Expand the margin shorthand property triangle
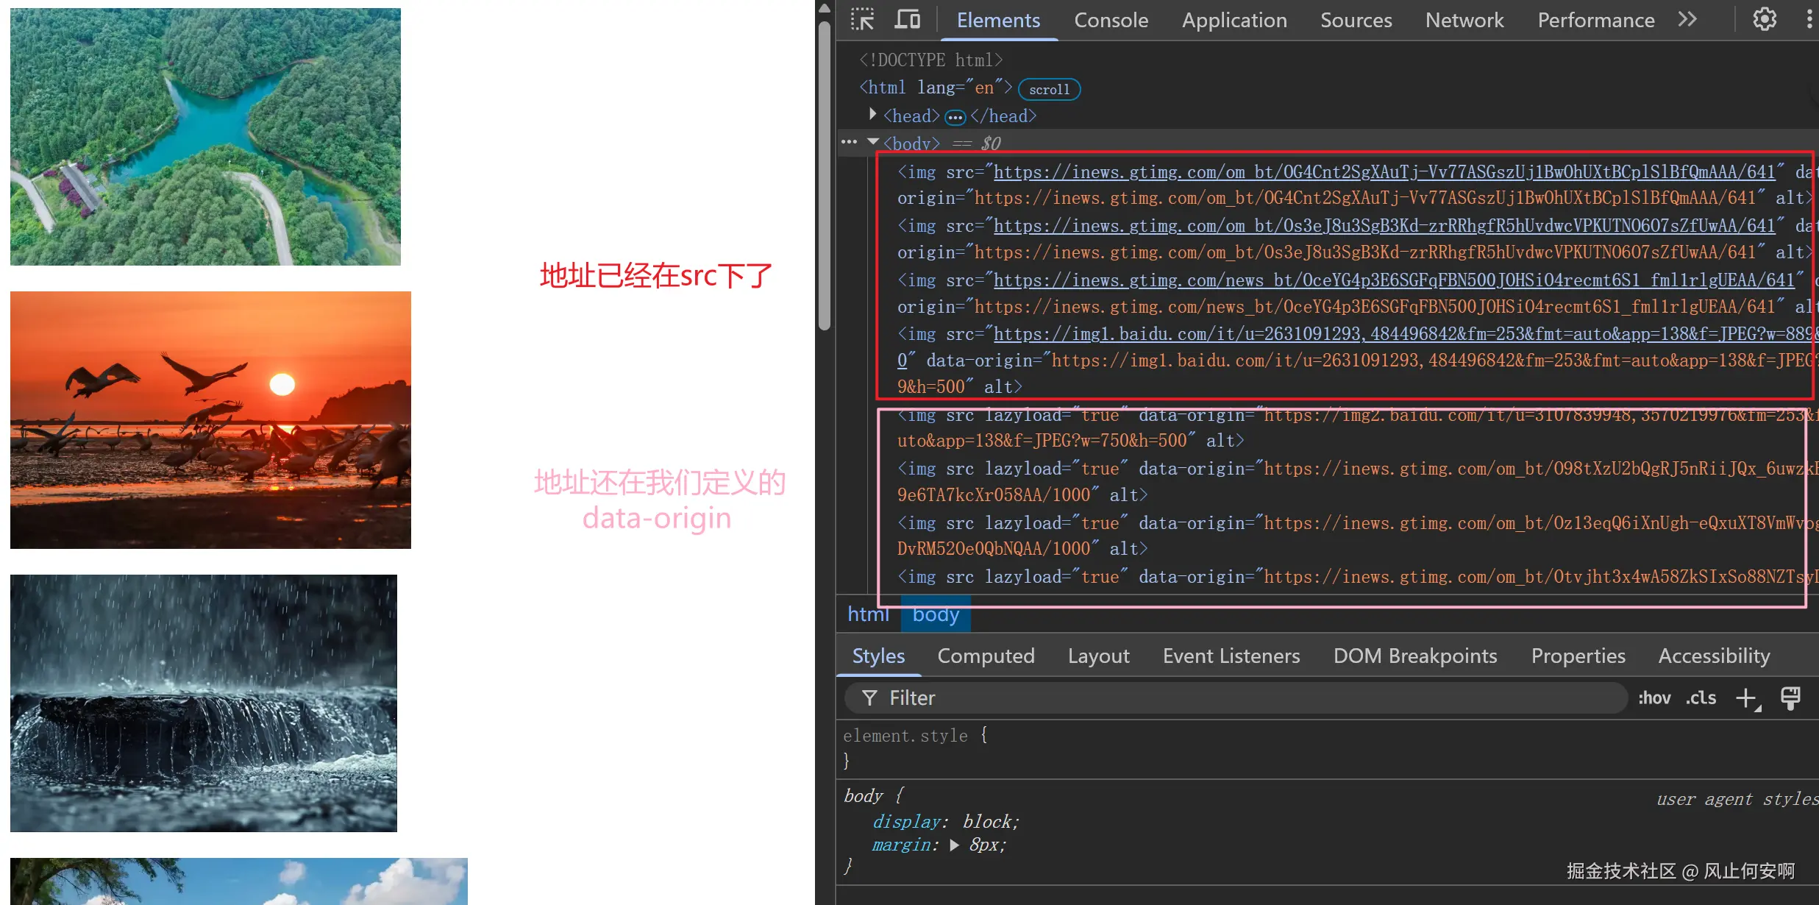The width and height of the screenshot is (1819, 905). 954,845
